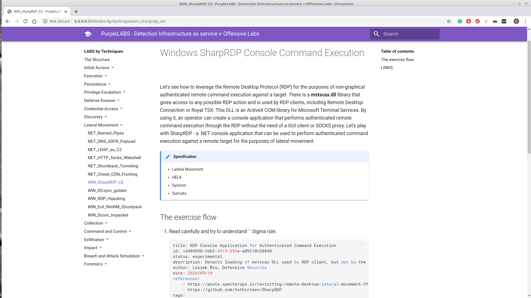The height and width of the screenshot is (298, 531).
Task: Click the PurpleLABS site title in header
Action: click(x=180, y=34)
